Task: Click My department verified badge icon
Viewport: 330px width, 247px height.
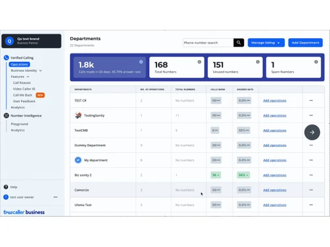Action: pos(78,160)
